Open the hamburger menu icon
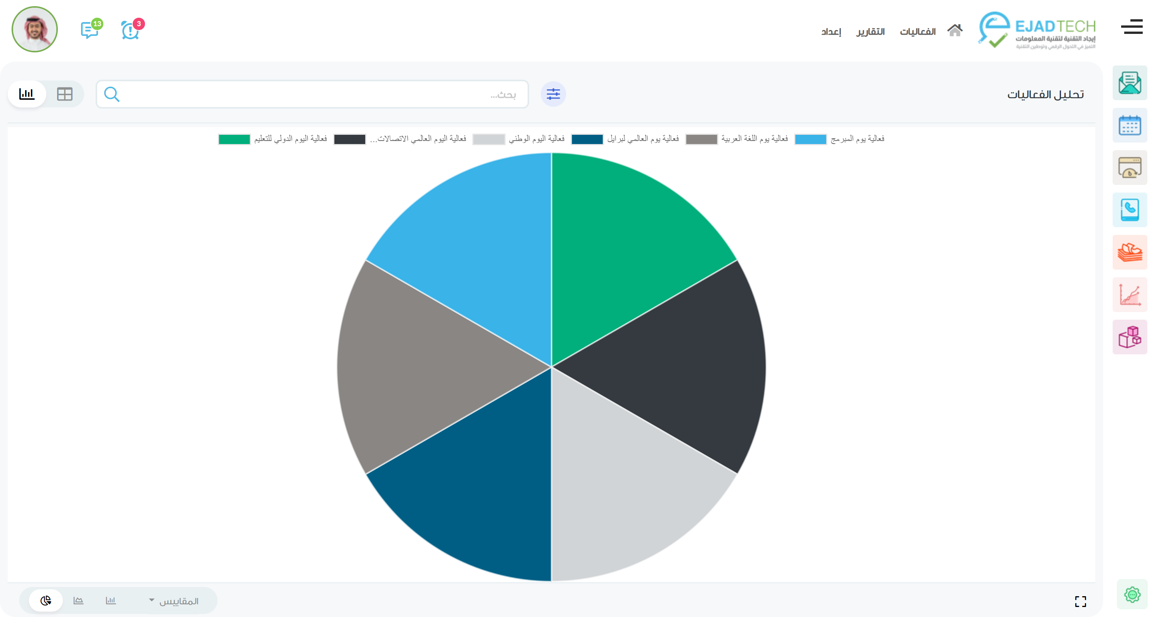 point(1132,27)
